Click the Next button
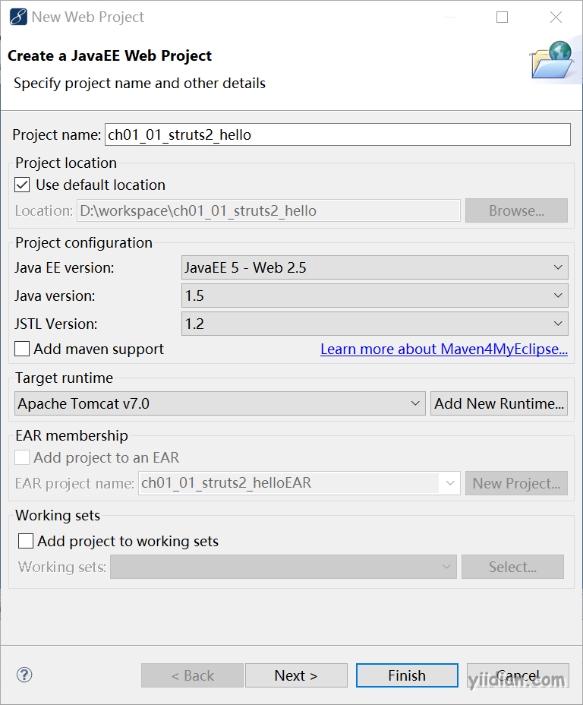Viewport: 583px width, 705px height. (x=296, y=675)
